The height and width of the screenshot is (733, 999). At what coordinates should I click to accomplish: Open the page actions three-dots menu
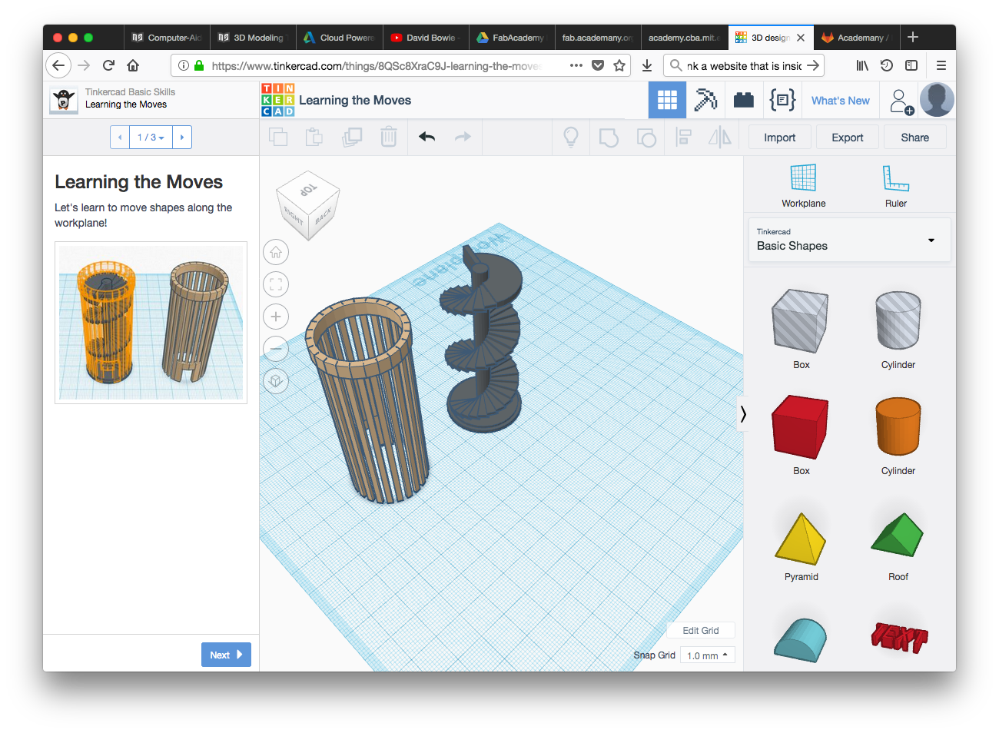[x=576, y=66]
